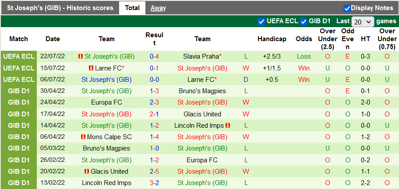Click red card icon beside St Joseph's on 22/07/22
This screenshot has width=399, height=189.
tap(81, 56)
